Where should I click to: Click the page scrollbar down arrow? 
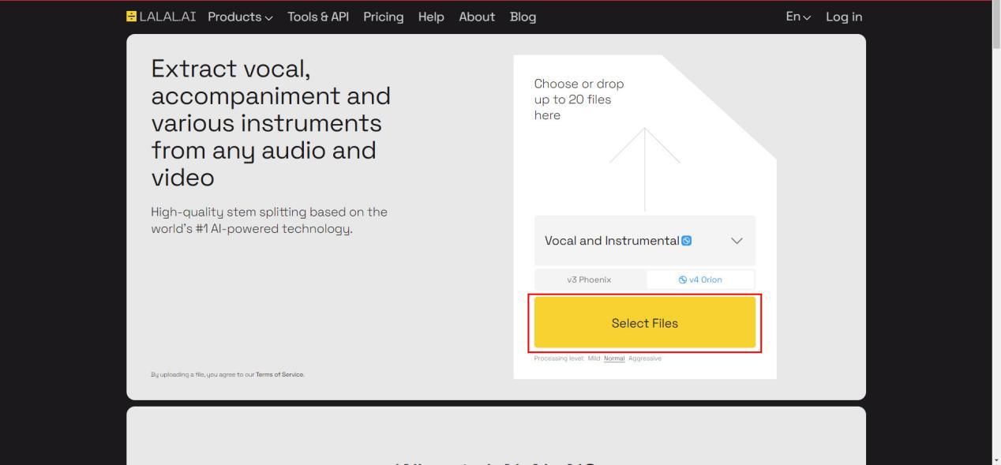(x=995, y=459)
